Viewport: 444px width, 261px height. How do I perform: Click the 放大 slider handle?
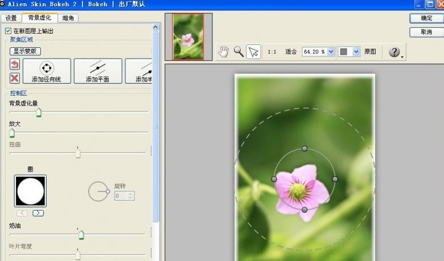(12, 133)
